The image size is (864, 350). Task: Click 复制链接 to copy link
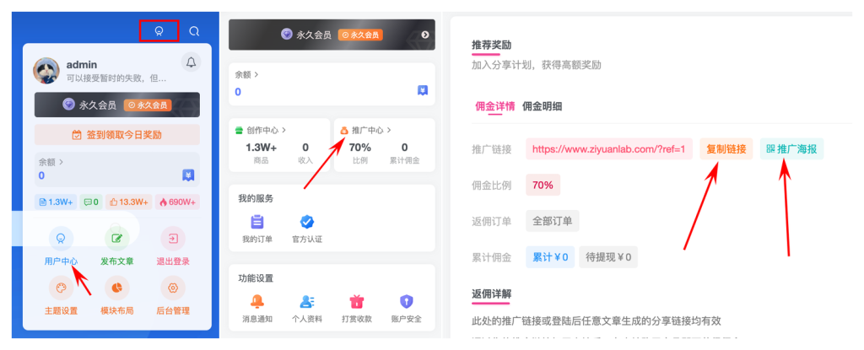click(x=726, y=148)
